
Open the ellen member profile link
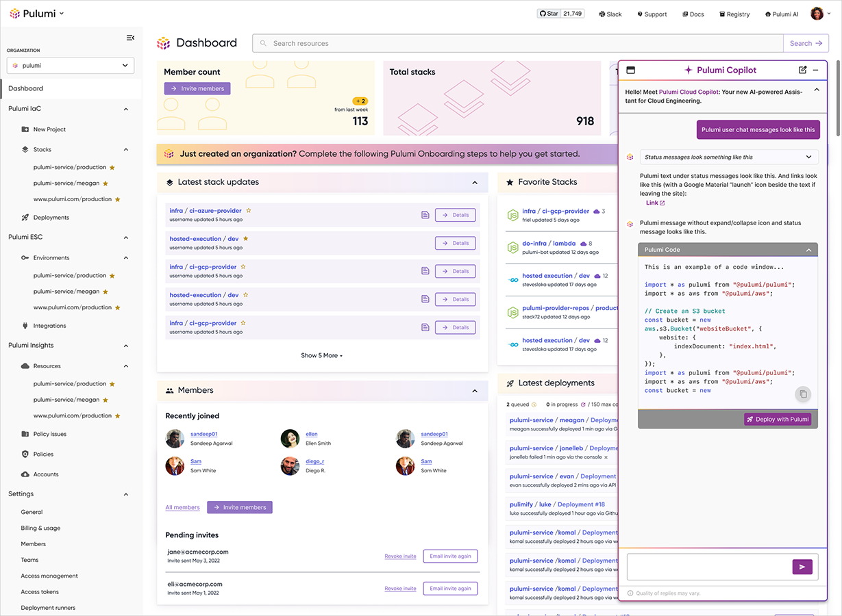312,435
